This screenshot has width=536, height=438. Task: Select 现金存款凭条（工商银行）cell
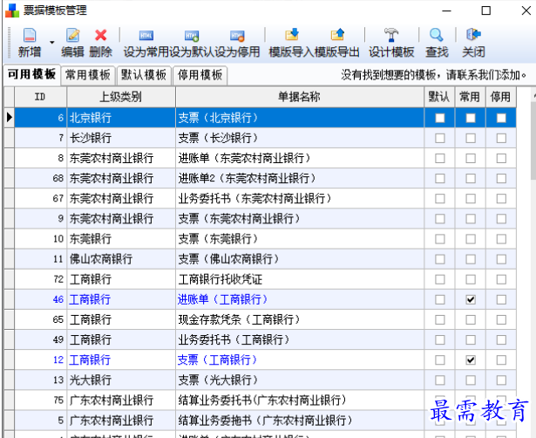(300, 319)
